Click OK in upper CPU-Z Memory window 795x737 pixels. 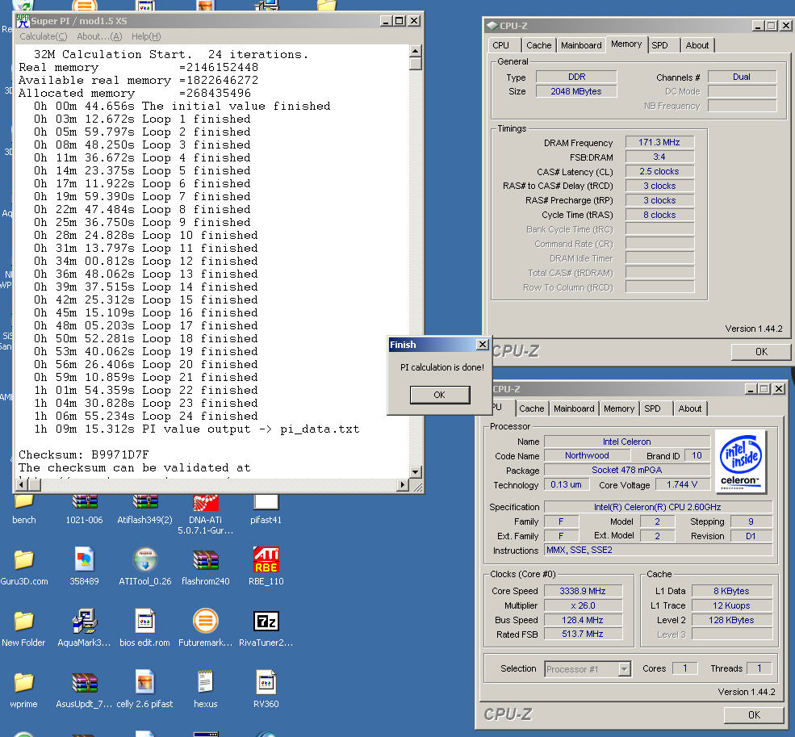click(x=761, y=351)
